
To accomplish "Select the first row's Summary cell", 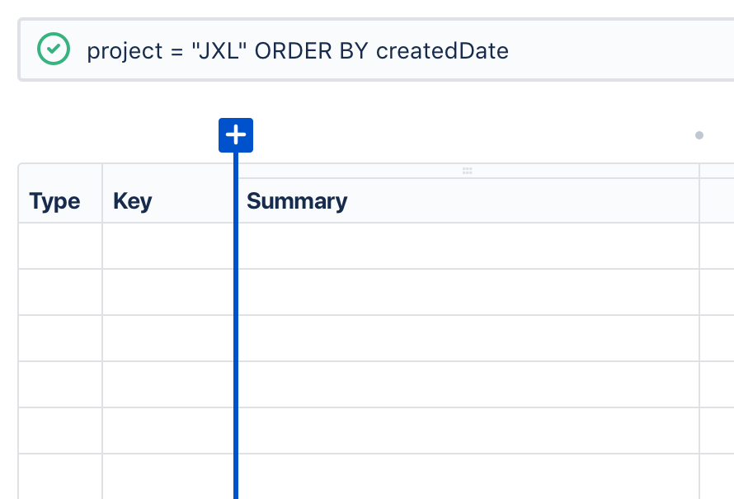I will point(468,247).
